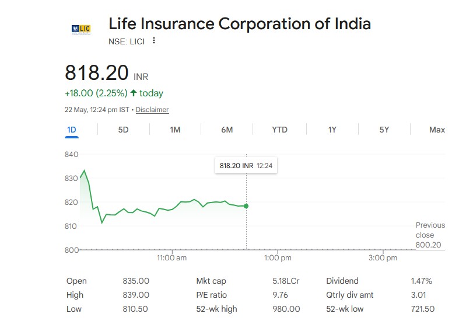This screenshot has height=331, width=452.
Task: Click the 11:00 am time axis label
Action: coord(172,257)
